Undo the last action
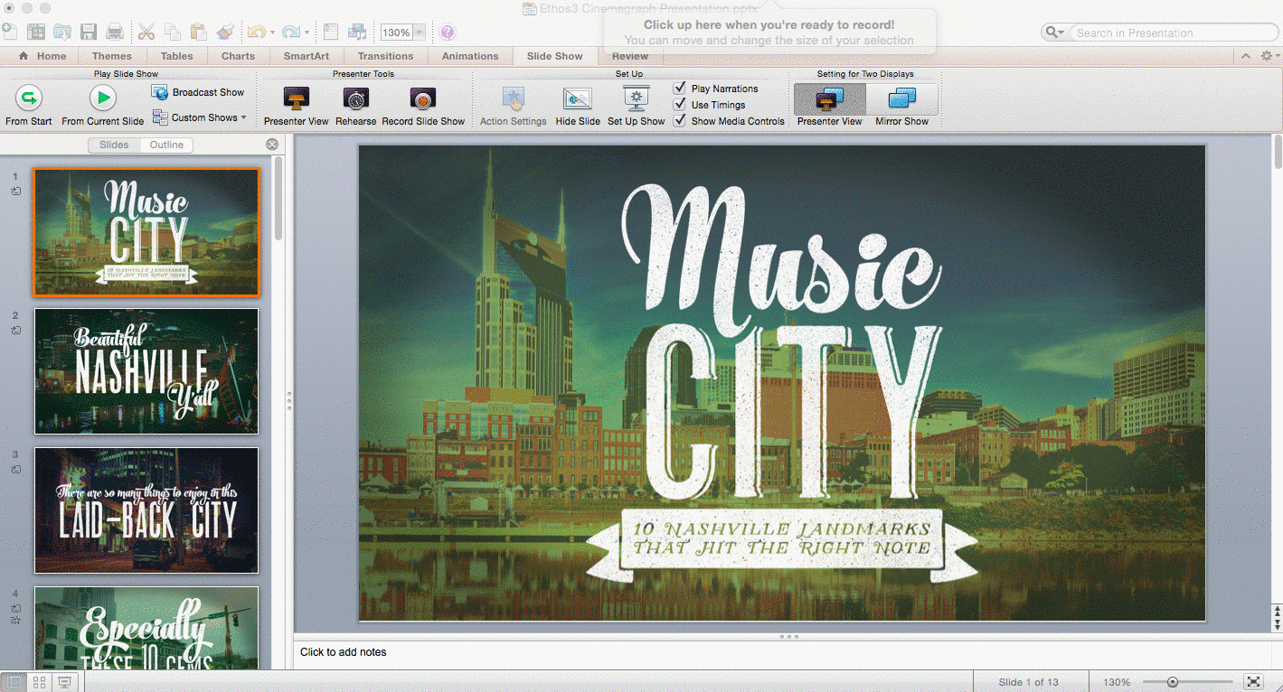The height and width of the screenshot is (692, 1283). click(x=256, y=32)
